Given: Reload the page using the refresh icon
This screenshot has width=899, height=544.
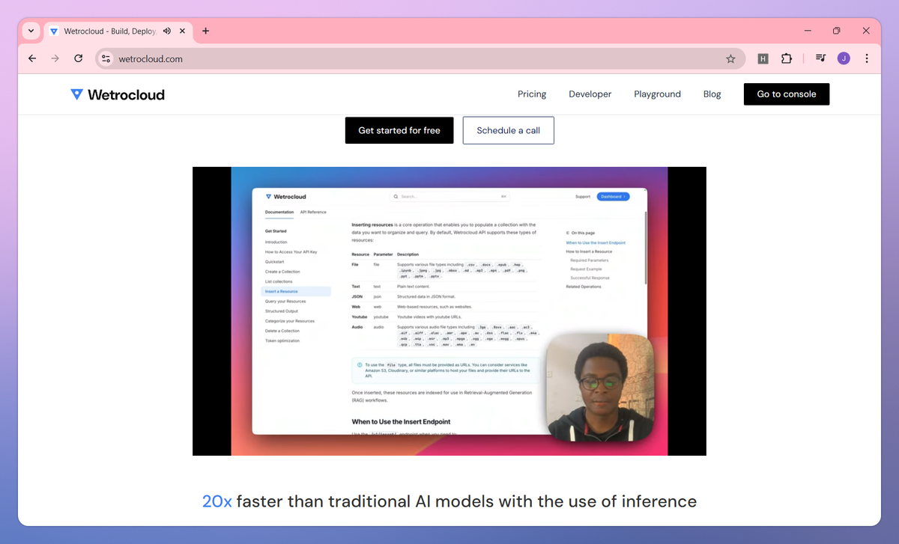Looking at the screenshot, I should tap(78, 58).
